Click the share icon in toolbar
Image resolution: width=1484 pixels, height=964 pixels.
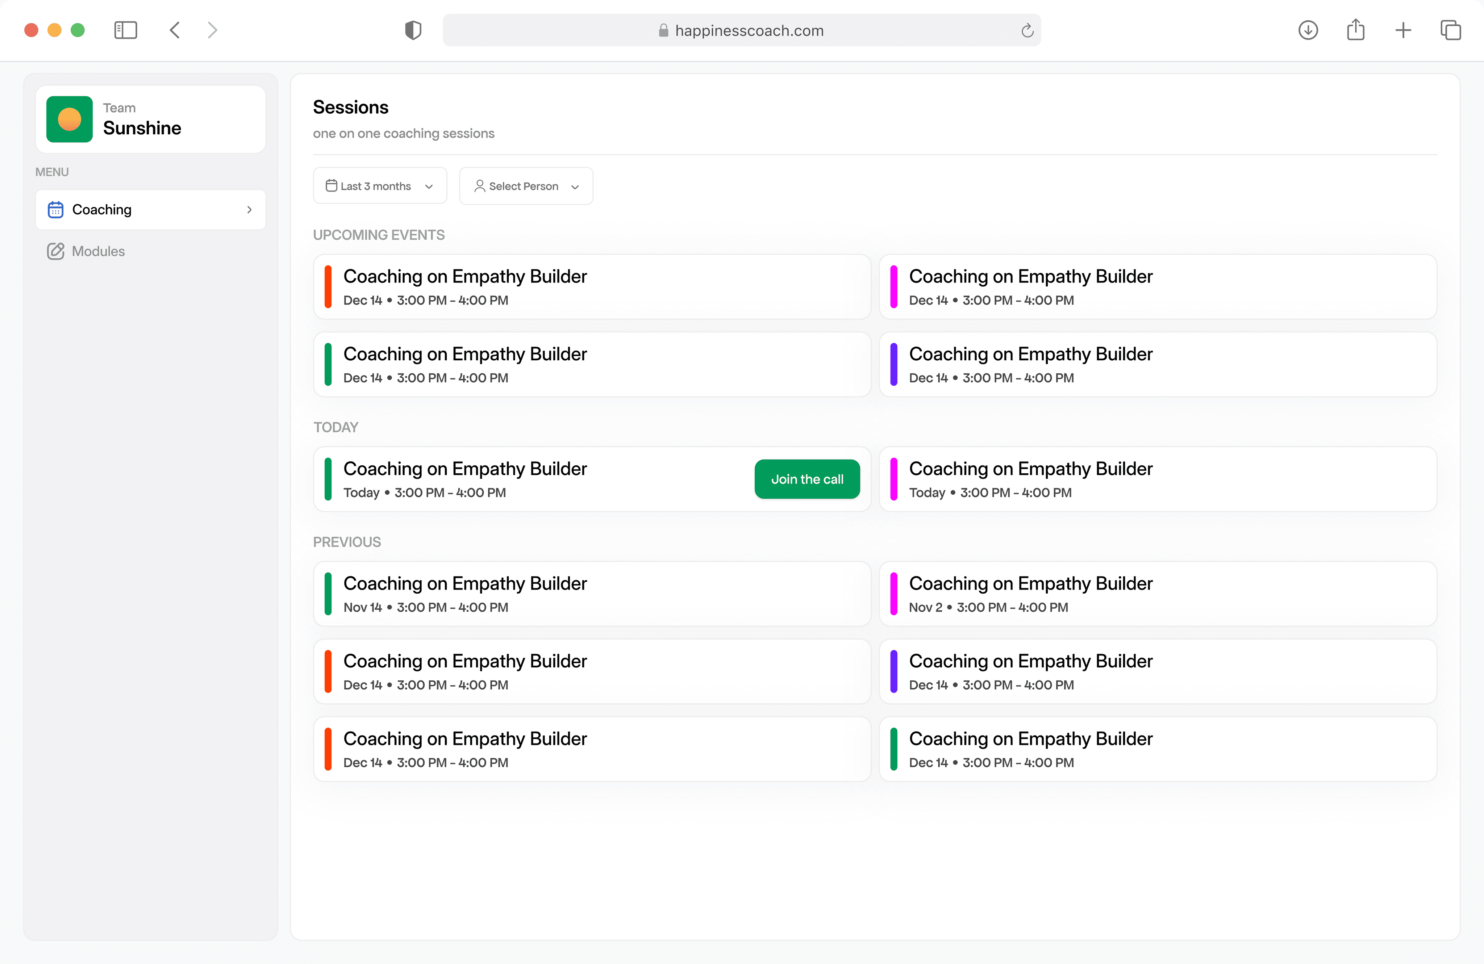(x=1355, y=30)
